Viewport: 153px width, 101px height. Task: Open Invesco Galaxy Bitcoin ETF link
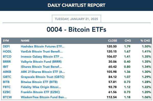(x=42, y=57)
